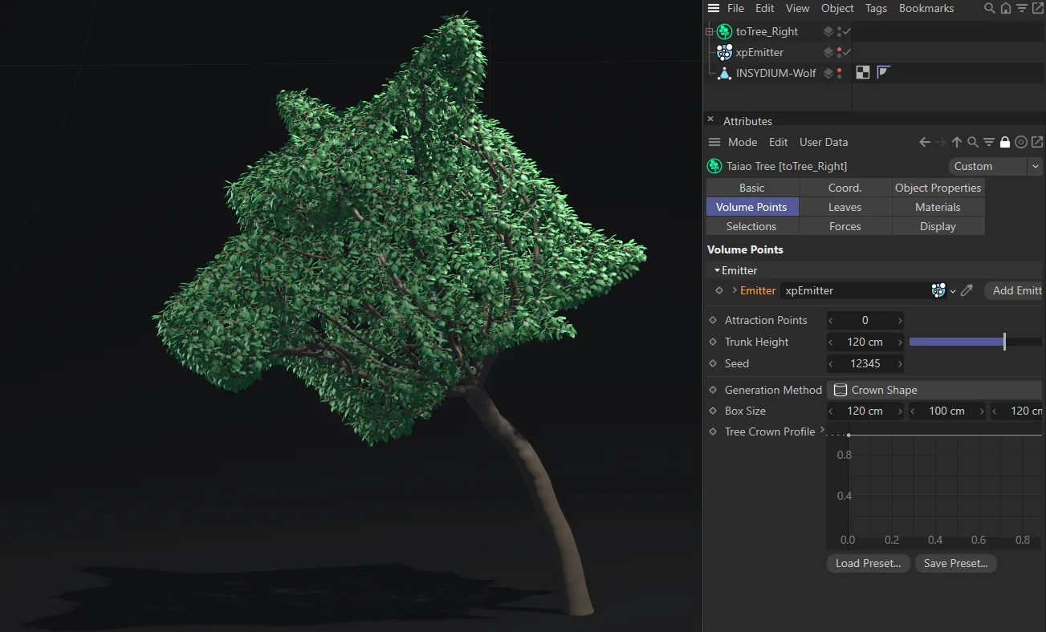This screenshot has height=632, width=1046.
Task: Click the layer icon for toTree_Right
Action: coord(828,31)
